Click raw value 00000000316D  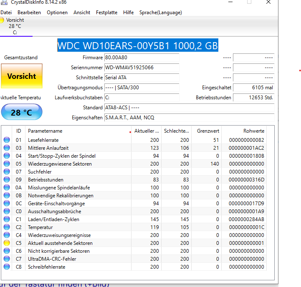[246, 180]
